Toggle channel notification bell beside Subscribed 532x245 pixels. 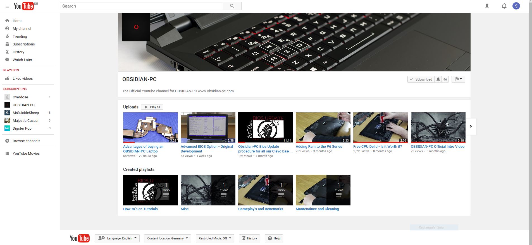click(438, 79)
